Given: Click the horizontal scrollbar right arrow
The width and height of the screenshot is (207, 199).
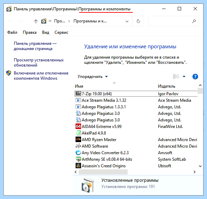Looking at the screenshot, I should click(195, 172).
